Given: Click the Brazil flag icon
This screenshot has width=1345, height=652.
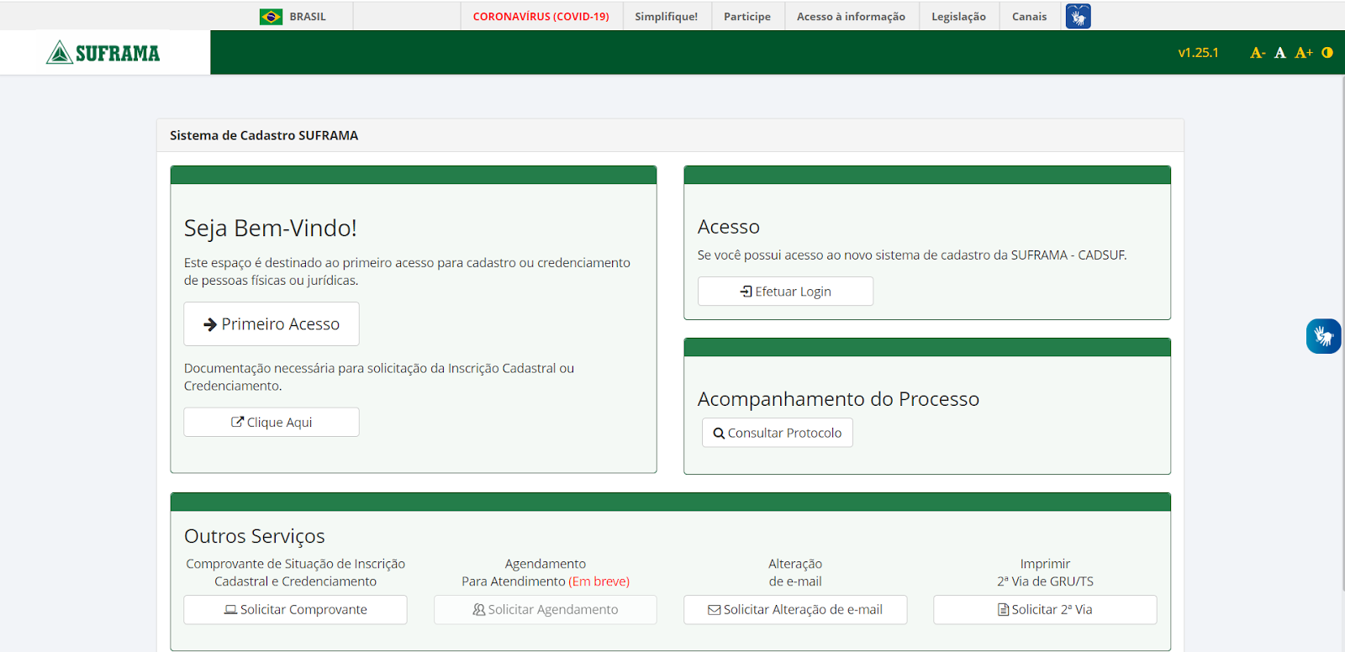Looking at the screenshot, I should 271,17.
